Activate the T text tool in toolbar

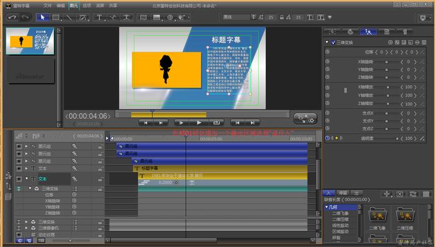pos(99,17)
